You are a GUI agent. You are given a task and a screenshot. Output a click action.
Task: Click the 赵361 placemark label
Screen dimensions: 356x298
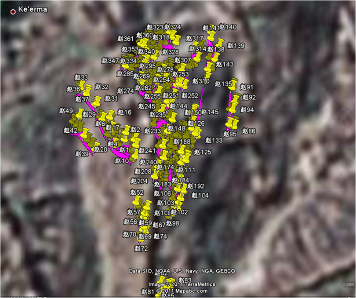click(126, 39)
